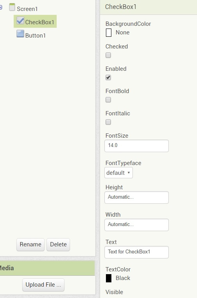Image resolution: width=197 pixels, height=298 pixels.
Task: Click the CheckBox1 checkmark icon in tree
Action: [20, 20]
